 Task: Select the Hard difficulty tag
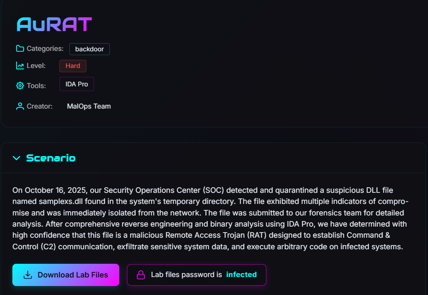coord(73,66)
